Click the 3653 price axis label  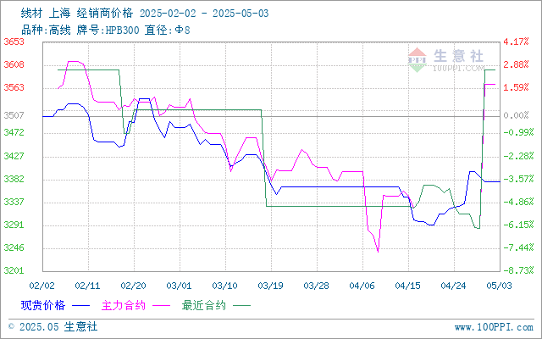pyautogui.click(x=14, y=42)
